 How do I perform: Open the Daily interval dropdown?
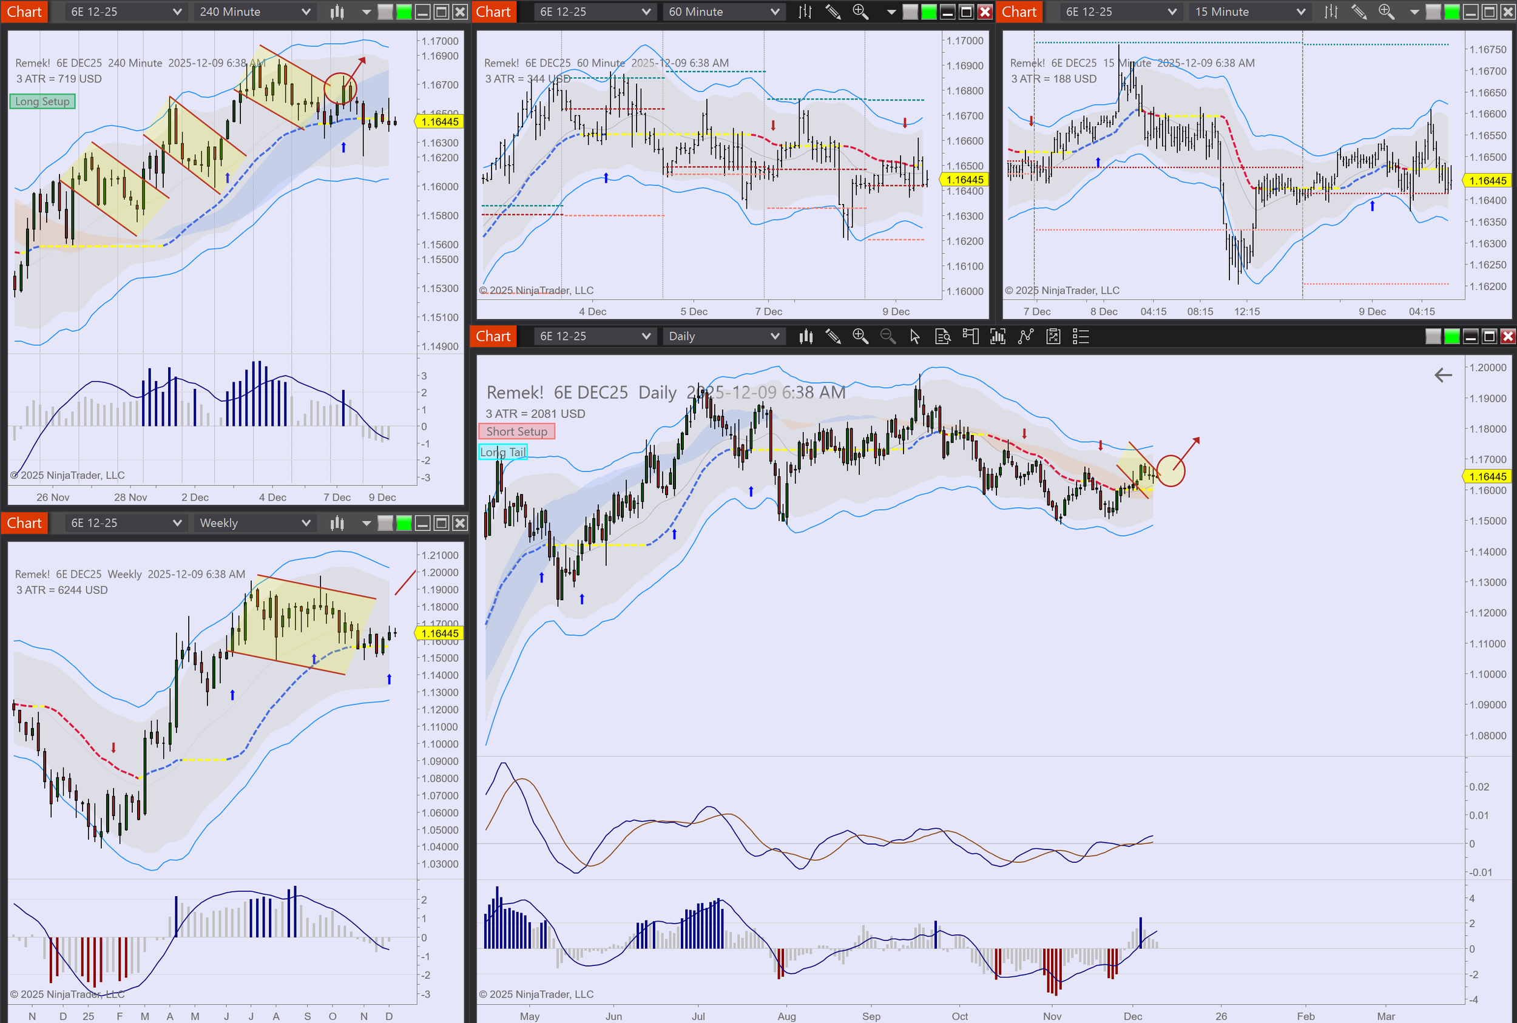tap(723, 336)
